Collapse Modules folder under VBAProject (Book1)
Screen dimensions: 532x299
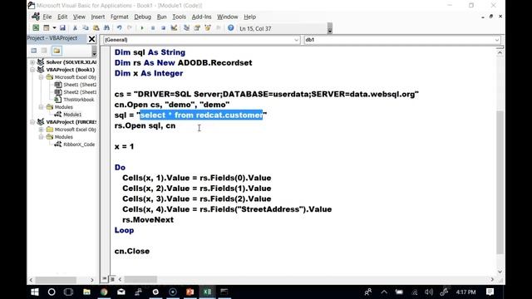(41, 107)
